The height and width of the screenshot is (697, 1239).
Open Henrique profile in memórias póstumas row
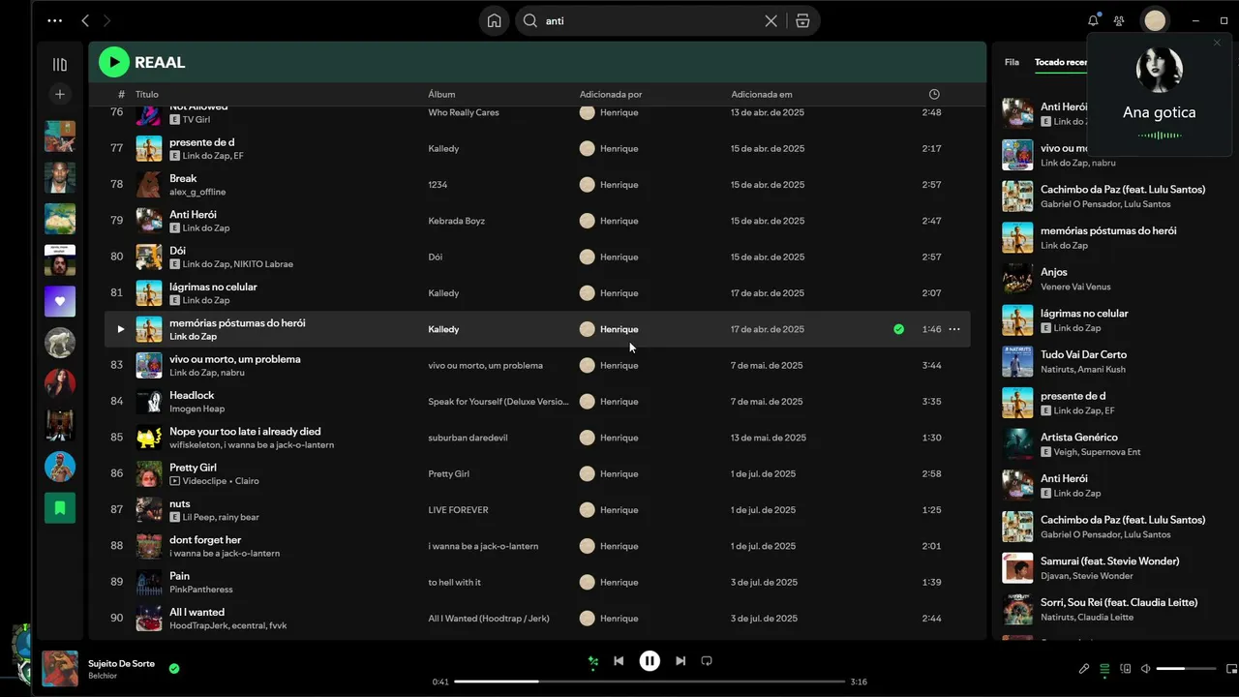click(x=619, y=329)
